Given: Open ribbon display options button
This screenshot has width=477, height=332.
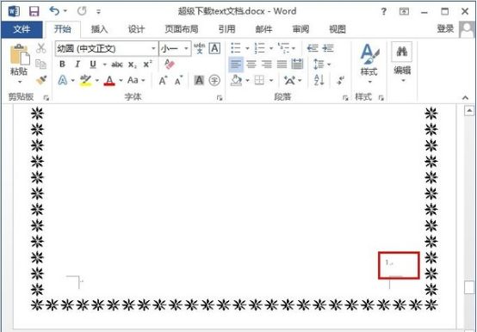Looking at the screenshot, I should tap(404, 11).
